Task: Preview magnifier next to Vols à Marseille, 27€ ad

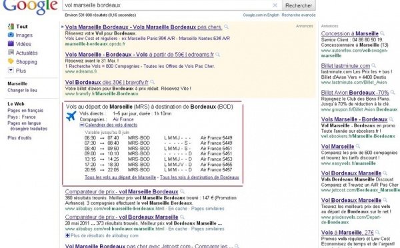Action: pyautogui.click(x=377, y=232)
